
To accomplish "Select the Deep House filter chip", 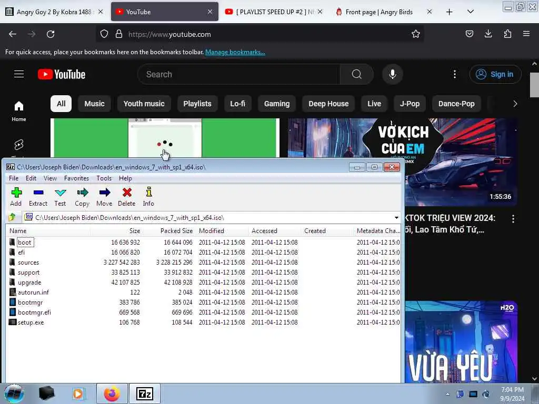I will click(328, 104).
